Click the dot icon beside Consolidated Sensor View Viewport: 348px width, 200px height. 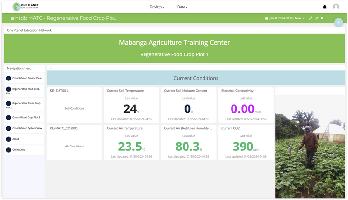click(x=8, y=78)
